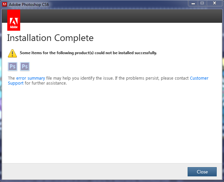The height and width of the screenshot is (182, 224).
Task: Click the Adobe Photoshop CS6 window title
Action: point(29,5)
